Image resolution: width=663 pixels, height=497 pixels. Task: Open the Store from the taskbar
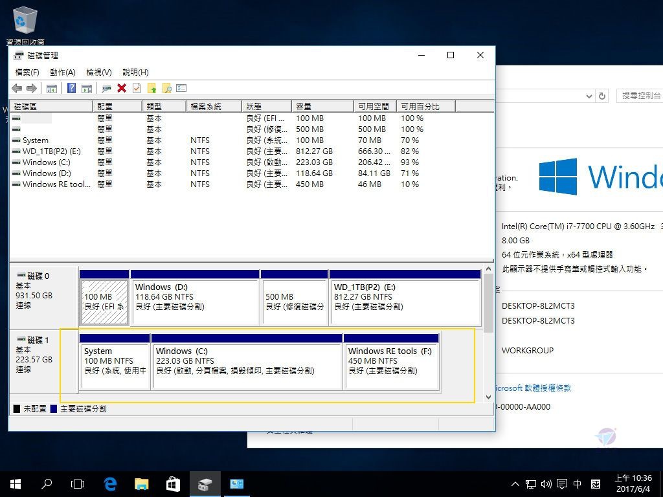(173, 484)
